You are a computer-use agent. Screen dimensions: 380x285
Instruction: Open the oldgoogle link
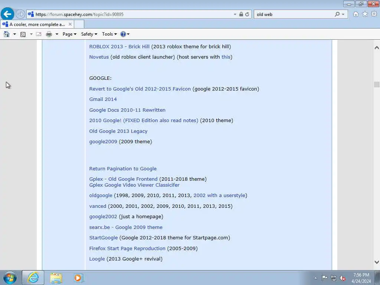click(x=101, y=196)
